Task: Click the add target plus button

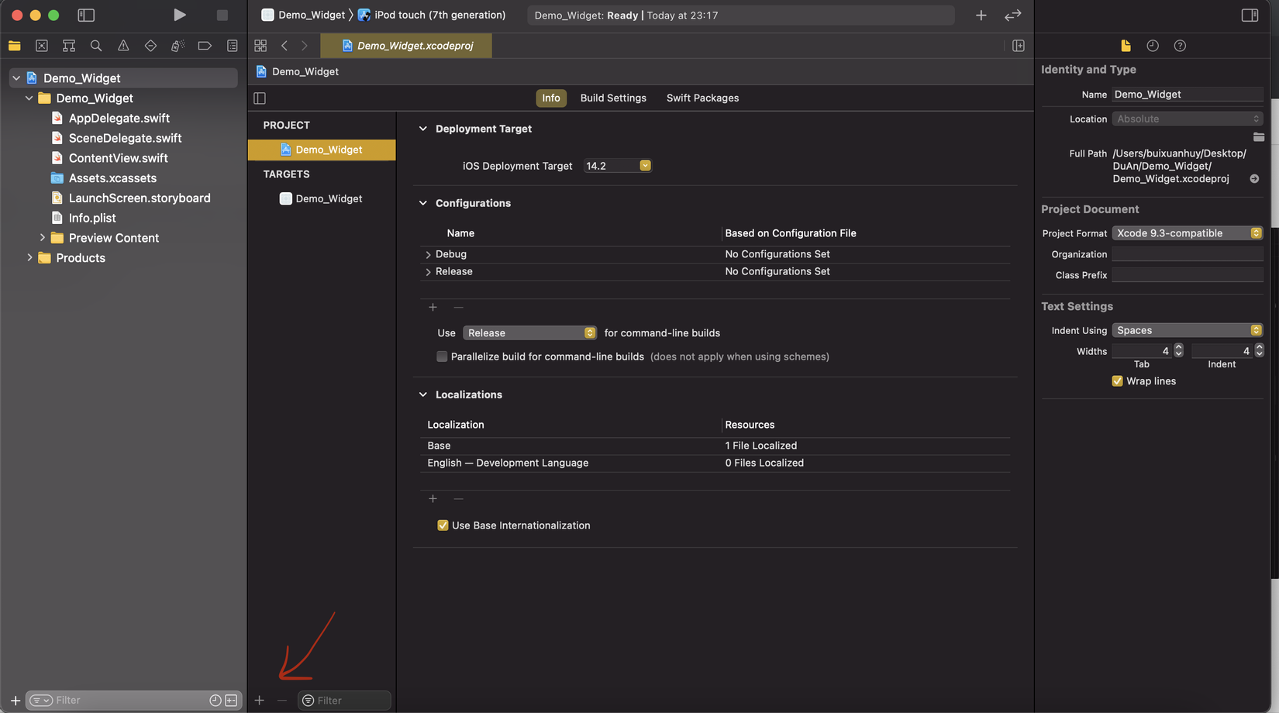Action: (260, 701)
